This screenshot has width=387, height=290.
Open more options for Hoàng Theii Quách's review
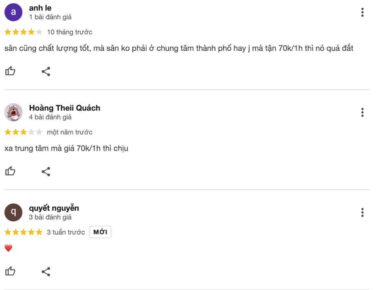(x=362, y=112)
